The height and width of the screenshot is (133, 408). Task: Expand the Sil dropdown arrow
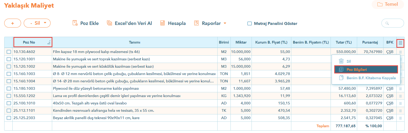(x=45, y=23)
